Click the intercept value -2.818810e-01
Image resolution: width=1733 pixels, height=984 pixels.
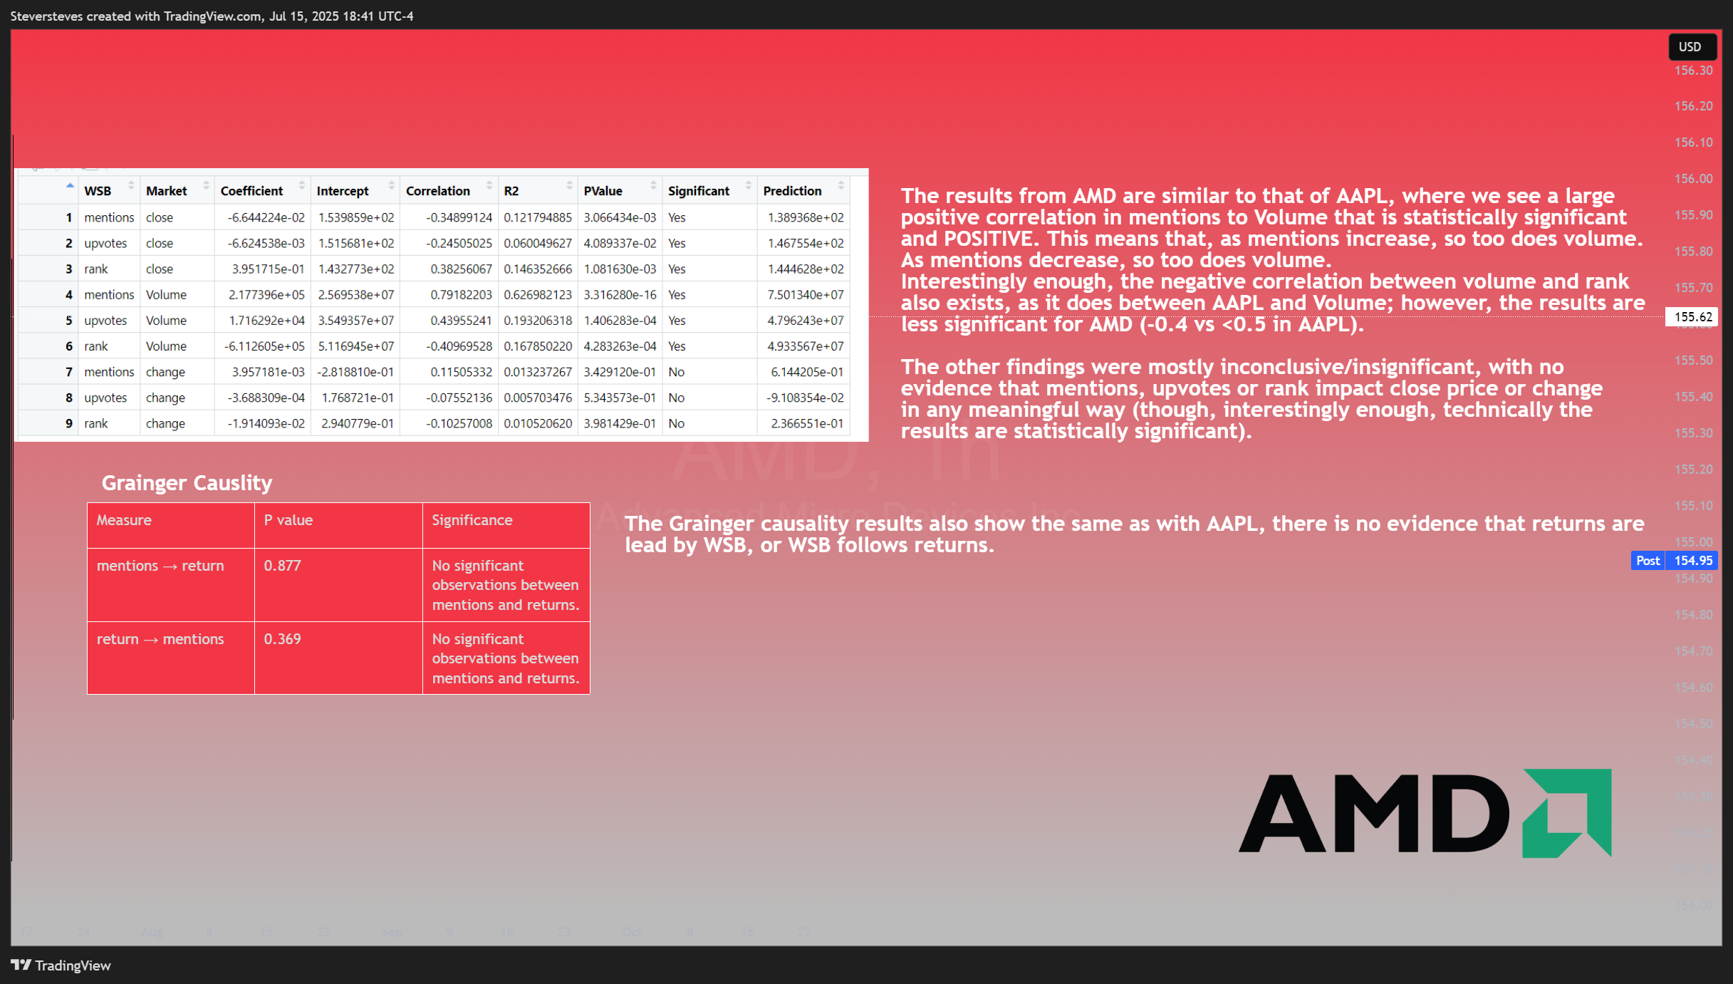355,372
